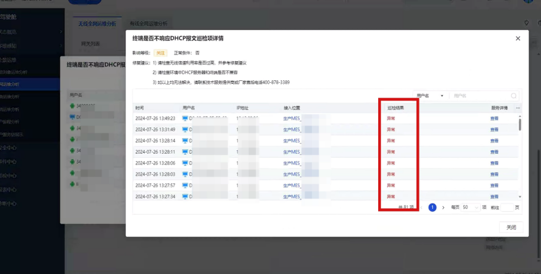Image resolution: width=541 pixels, height=274 pixels.
Task: Open the 用户名 filter type dropdown
Action: click(x=430, y=96)
